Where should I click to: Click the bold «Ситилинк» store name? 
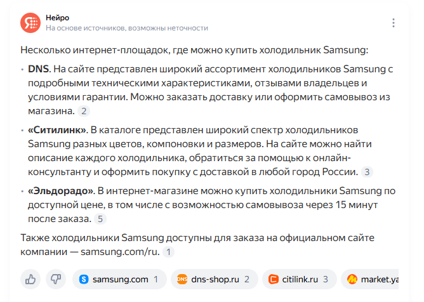[x=58, y=129]
